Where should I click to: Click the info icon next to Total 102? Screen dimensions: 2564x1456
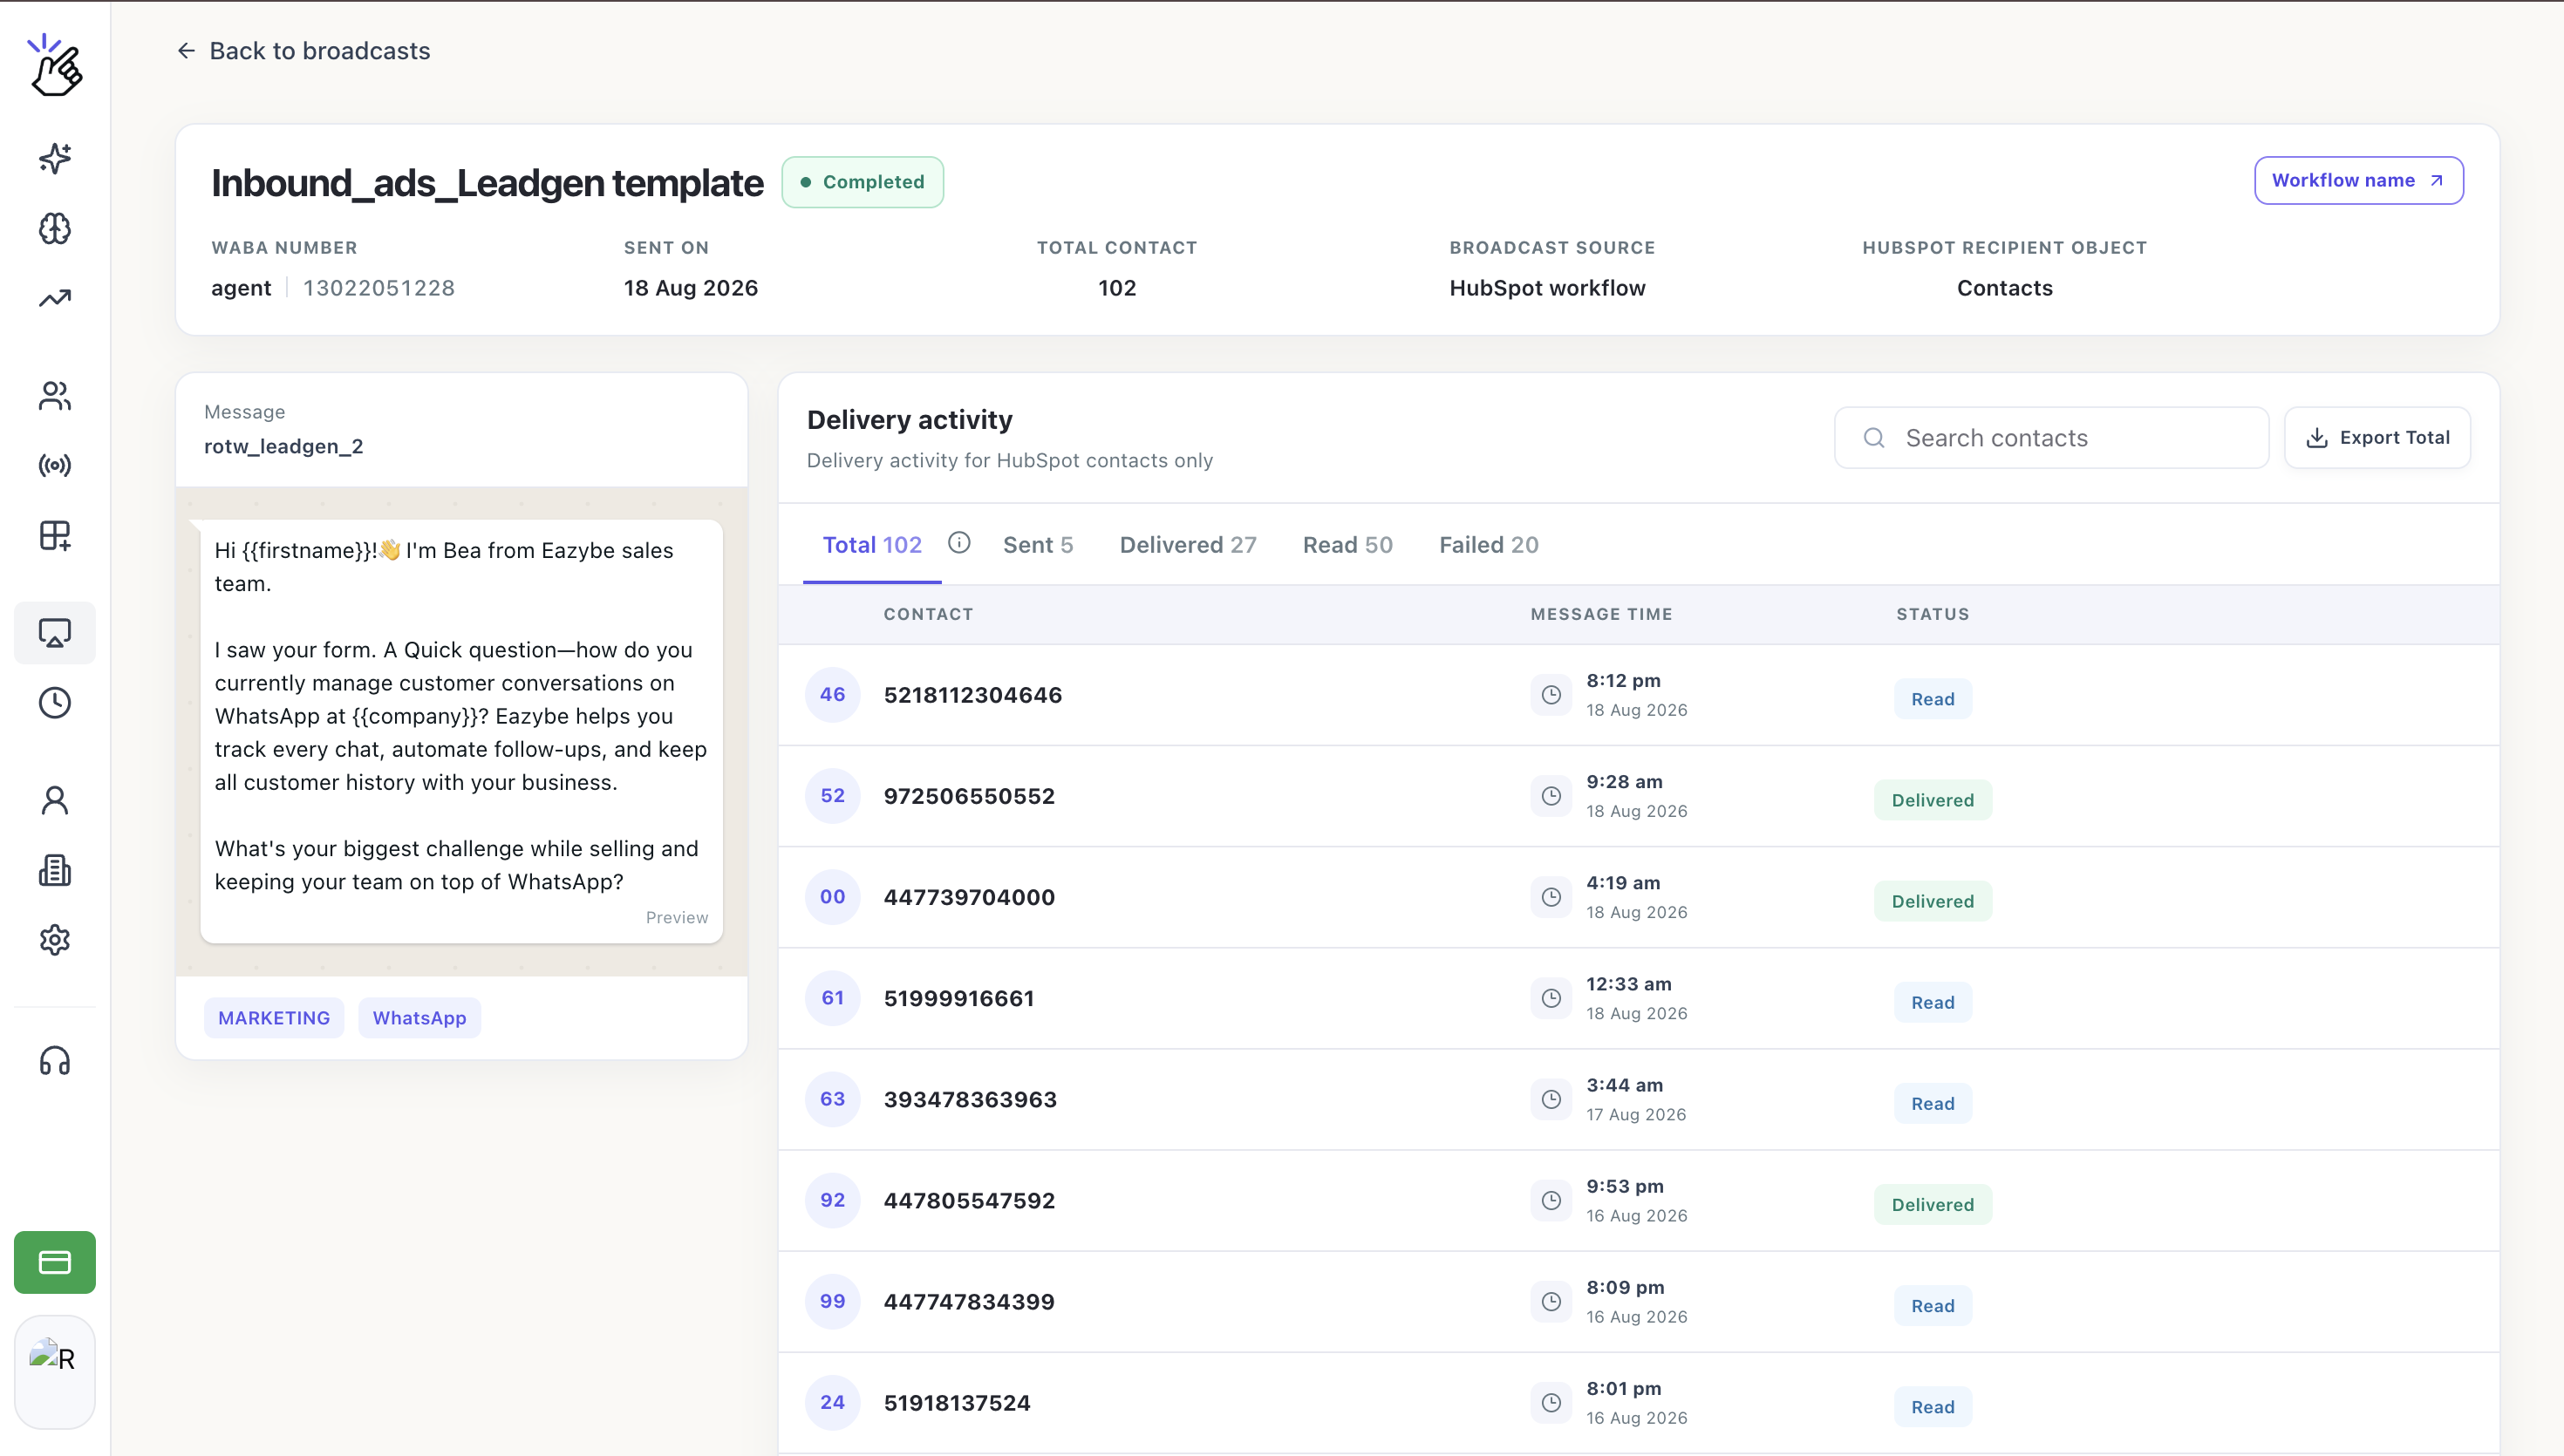pyautogui.click(x=959, y=543)
